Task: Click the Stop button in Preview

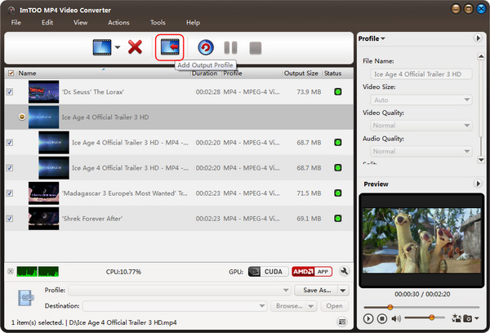Action: click(382, 318)
